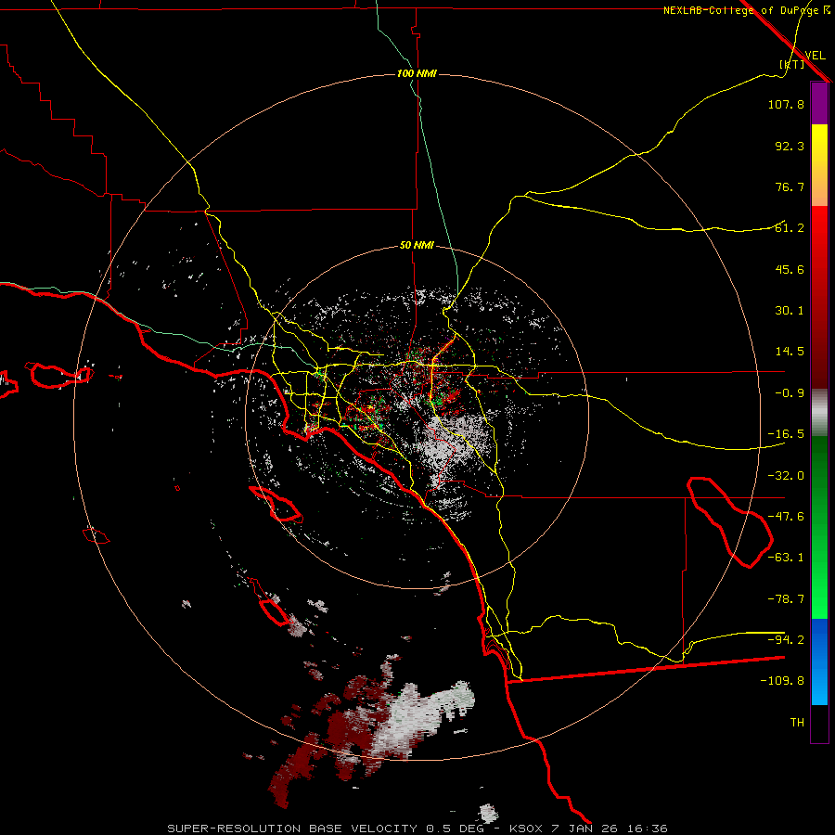This screenshot has height=835, width=835.
Task: Pick the yellow-orange segment of the color bar
Action: pyautogui.click(x=819, y=165)
